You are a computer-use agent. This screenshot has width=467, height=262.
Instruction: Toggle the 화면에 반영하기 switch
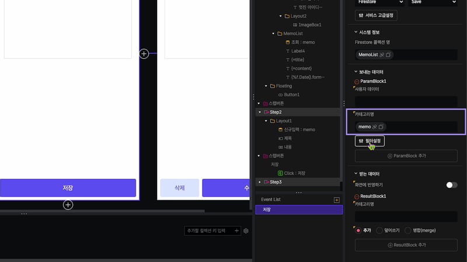[451, 185]
